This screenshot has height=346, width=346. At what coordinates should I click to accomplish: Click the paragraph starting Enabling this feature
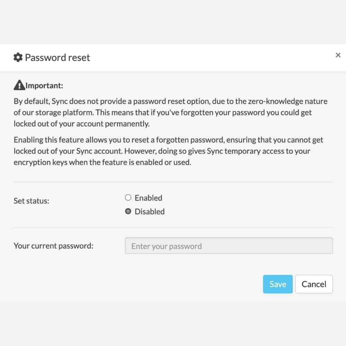click(x=169, y=151)
